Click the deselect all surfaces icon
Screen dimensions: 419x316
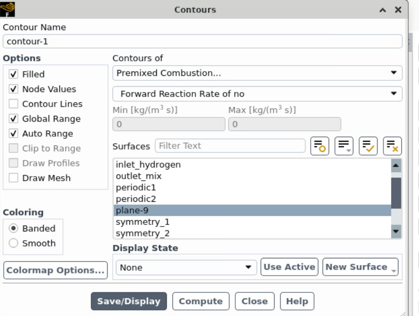[392, 146]
